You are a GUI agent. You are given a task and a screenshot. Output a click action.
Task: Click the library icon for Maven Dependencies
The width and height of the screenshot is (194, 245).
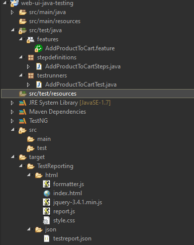tap(23, 112)
